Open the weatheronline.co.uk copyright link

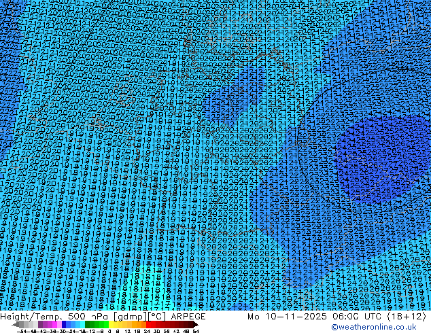[374, 327]
